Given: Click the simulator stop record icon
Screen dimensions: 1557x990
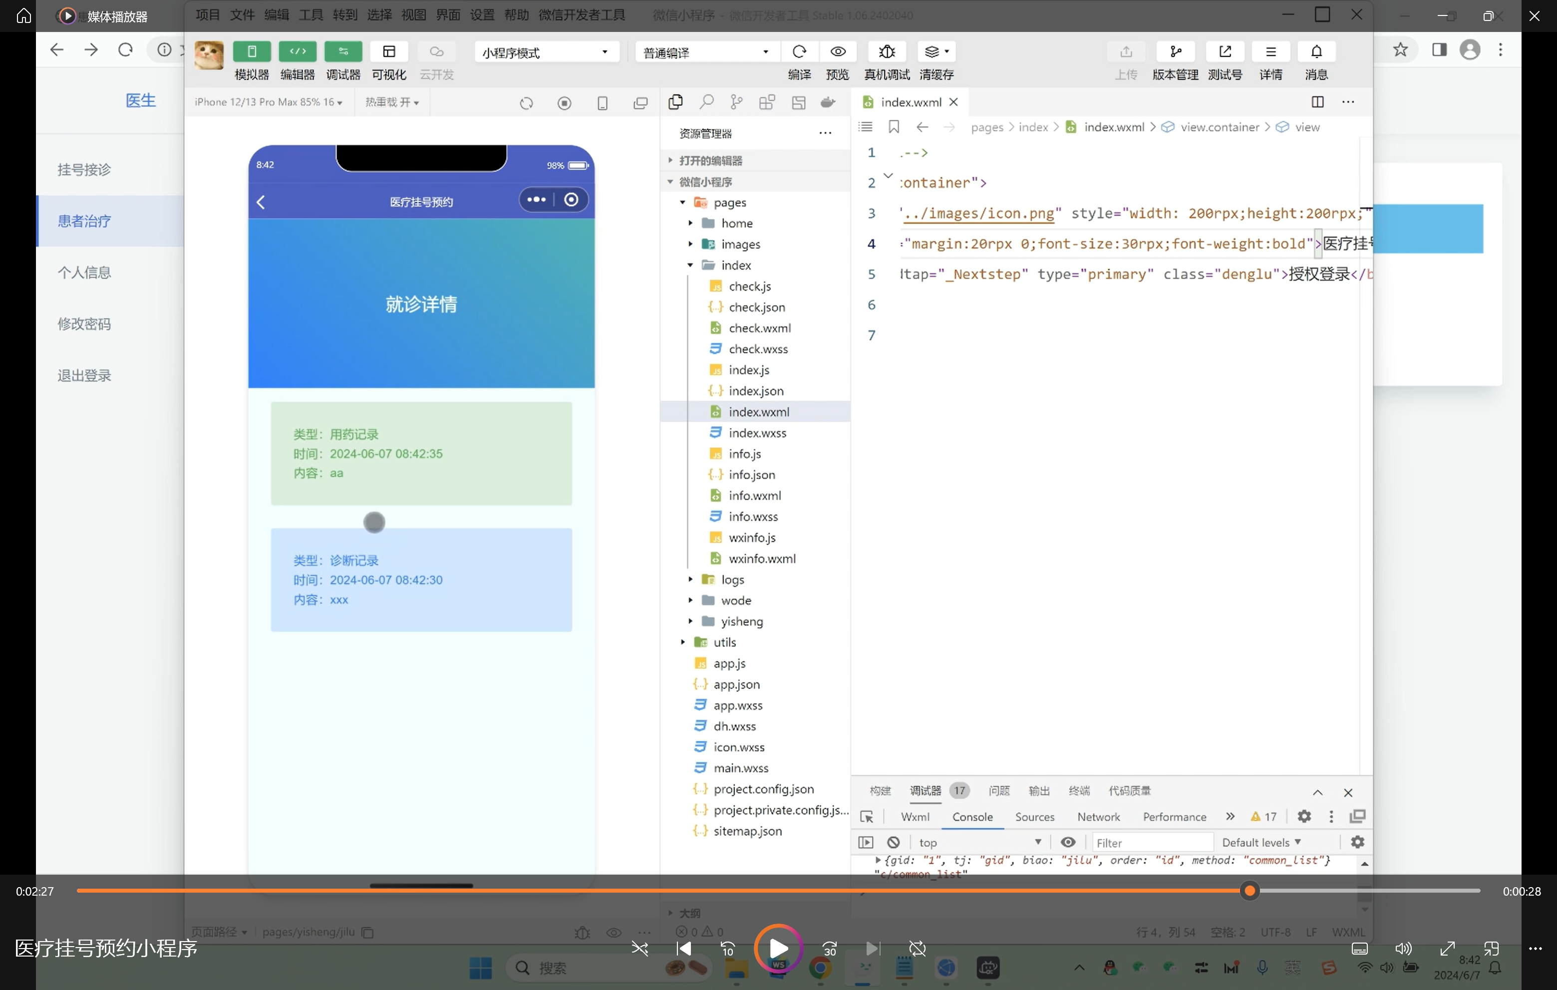Looking at the screenshot, I should tap(565, 103).
